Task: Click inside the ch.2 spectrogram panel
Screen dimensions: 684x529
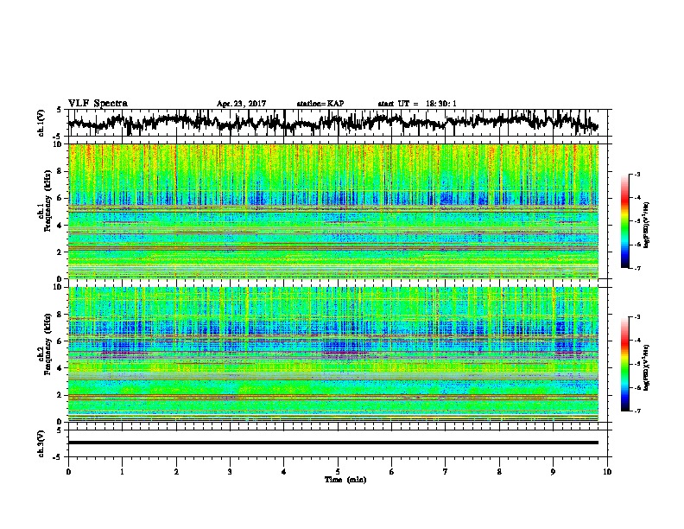Action: 333,354
